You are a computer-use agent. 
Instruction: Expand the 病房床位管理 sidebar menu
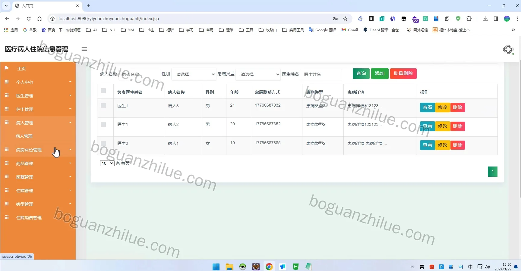click(38, 150)
